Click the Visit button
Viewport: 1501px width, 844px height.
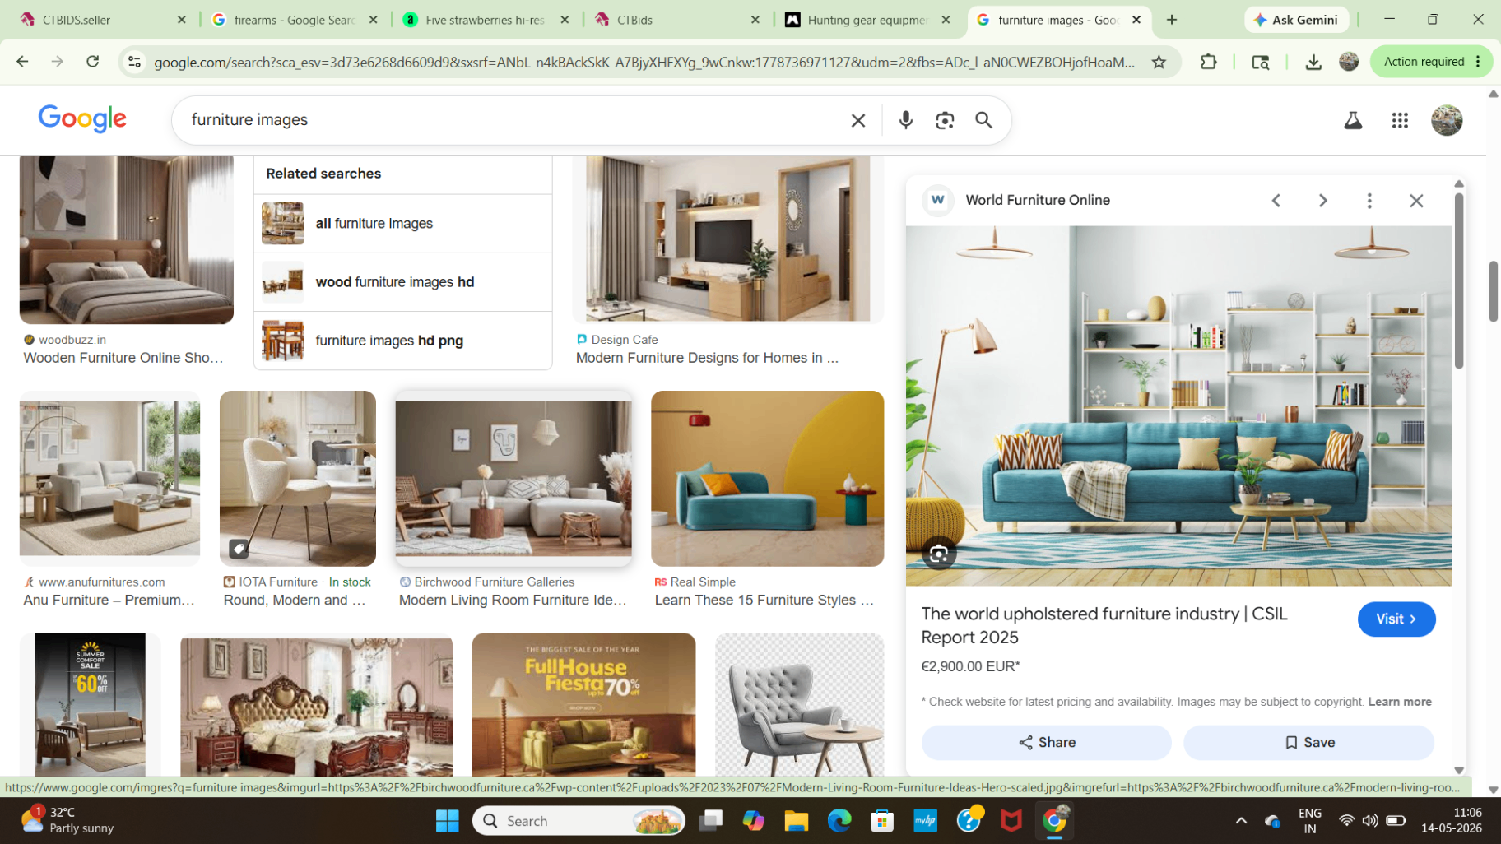1396,619
